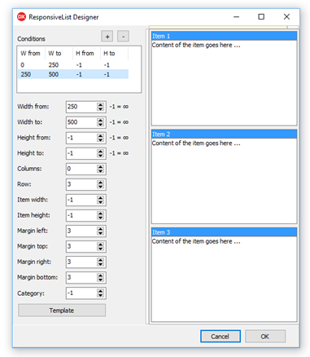Image resolution: width=310 pixels, height=357 pixels.
Task: Adjust Height from spinner arrows
Action: point(101,138)
